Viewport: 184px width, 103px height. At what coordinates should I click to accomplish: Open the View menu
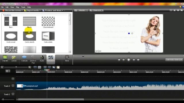(12, 7)
